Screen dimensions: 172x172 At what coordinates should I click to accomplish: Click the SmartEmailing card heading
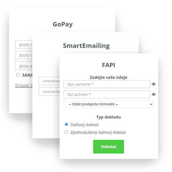click(86, 46)
